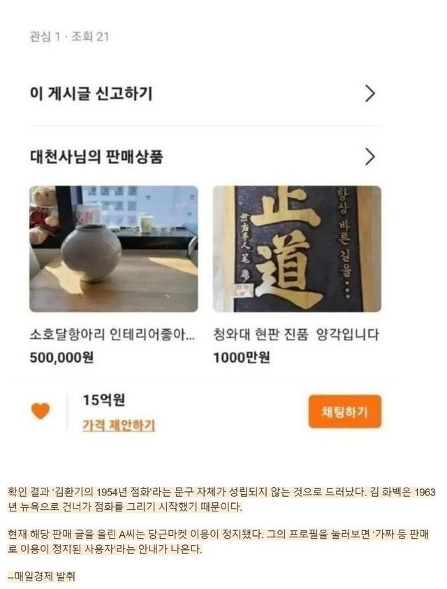Expand 대천사님의 판매상품 chevron arrow
Viewport: 447px width, 589px height.
[370, 157]
